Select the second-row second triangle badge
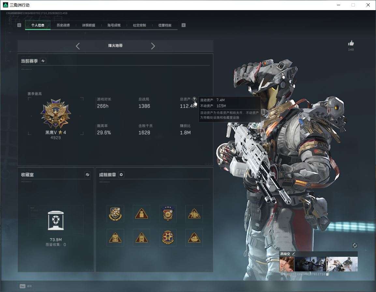 [142, 238]
